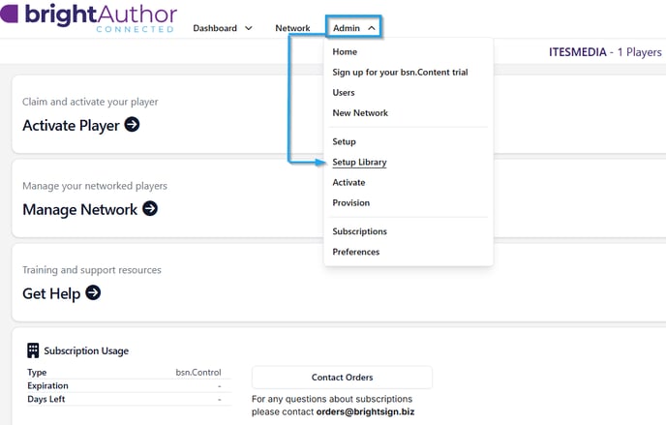Choose Home from the Admin menu

[345, 52]
